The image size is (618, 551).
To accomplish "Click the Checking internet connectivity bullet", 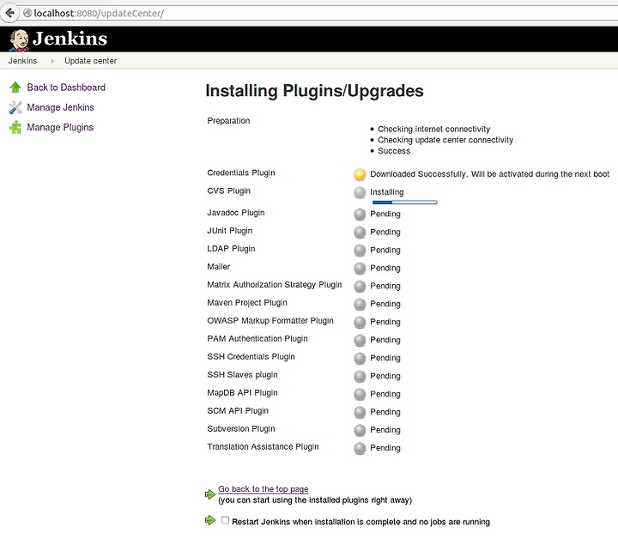I will [433, 130].
